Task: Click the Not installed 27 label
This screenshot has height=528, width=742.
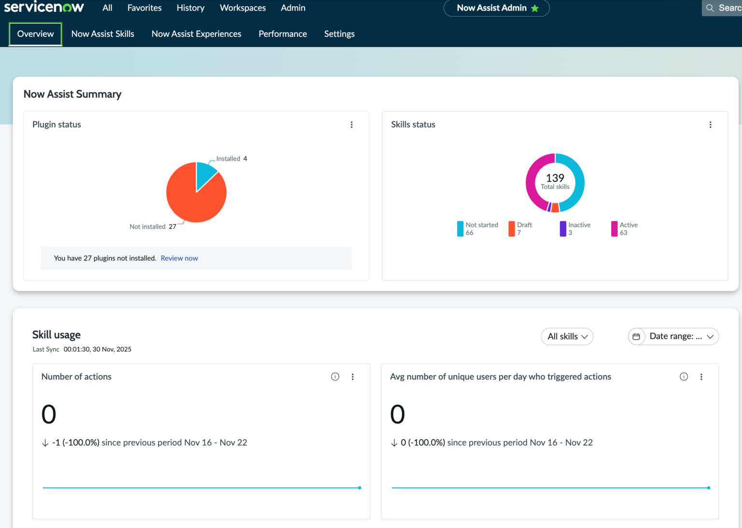Action: [153, 227]
